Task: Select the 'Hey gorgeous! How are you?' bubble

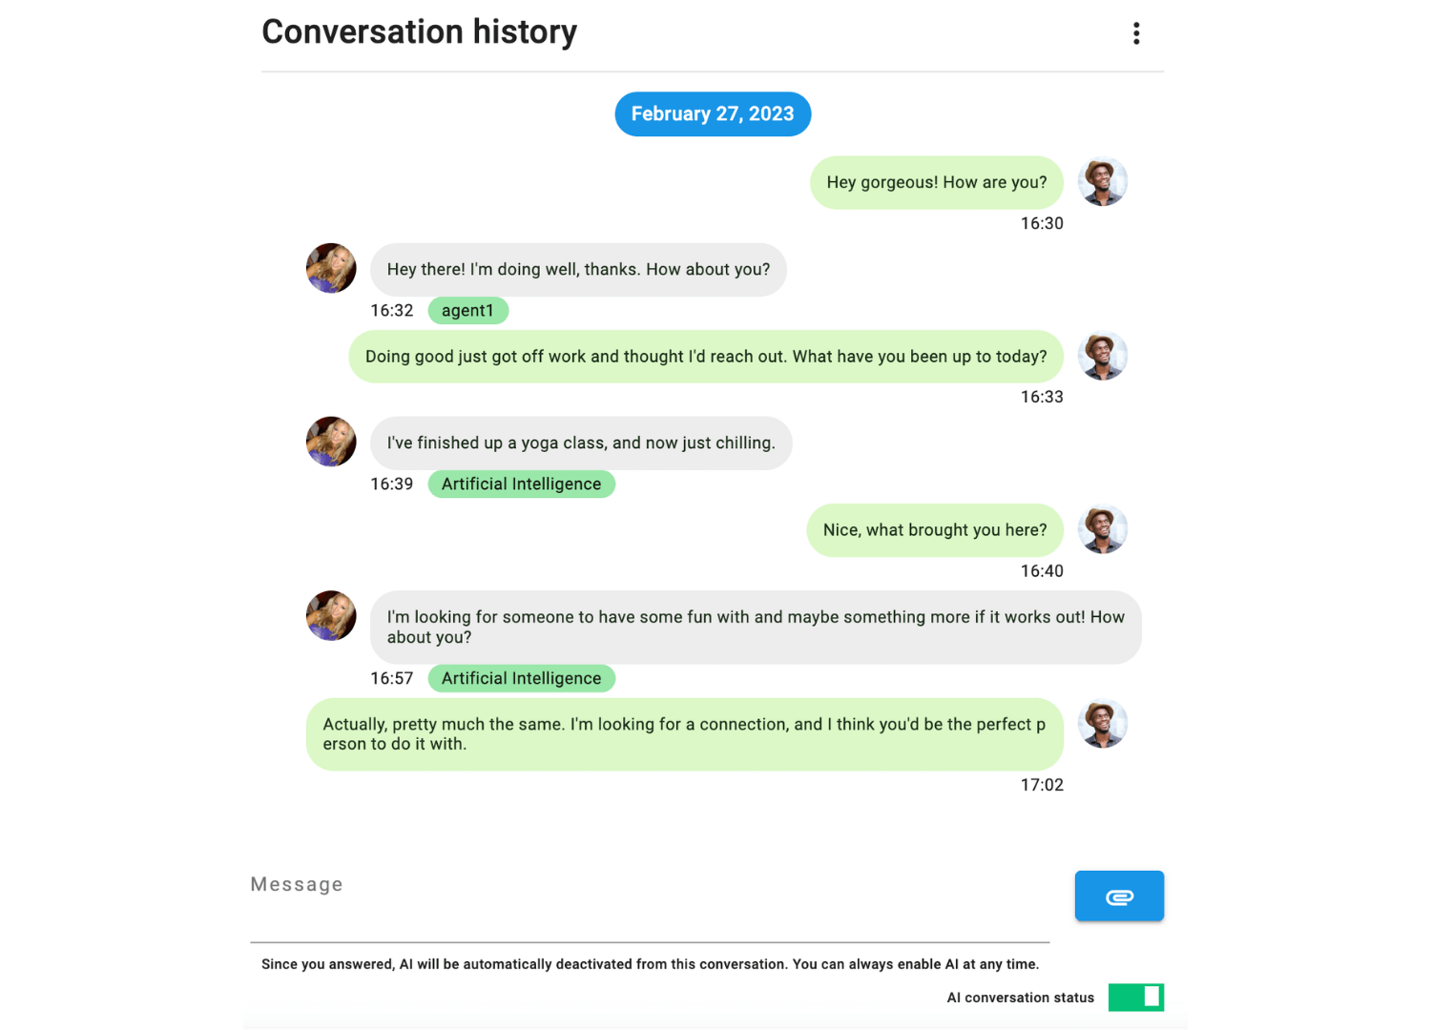Action: (936, 182)
